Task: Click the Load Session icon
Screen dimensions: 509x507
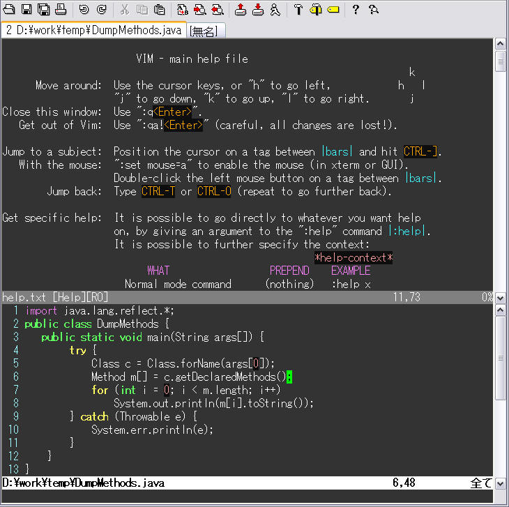Action: (x=241, y=9)
